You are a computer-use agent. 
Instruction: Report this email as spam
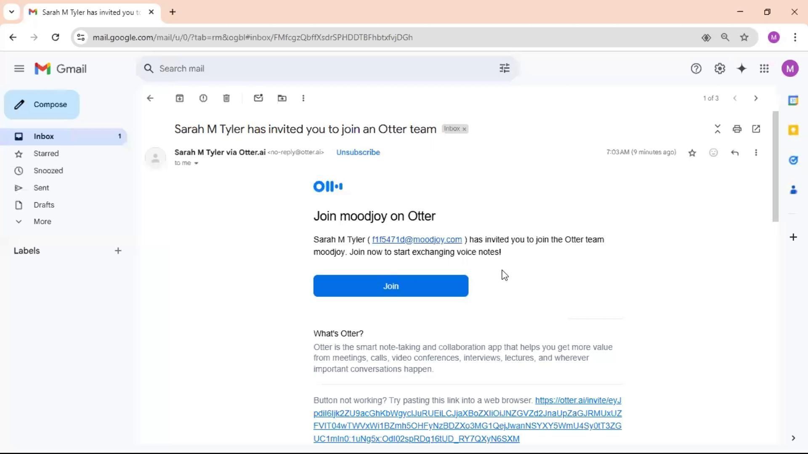click(x=203, y=98)
